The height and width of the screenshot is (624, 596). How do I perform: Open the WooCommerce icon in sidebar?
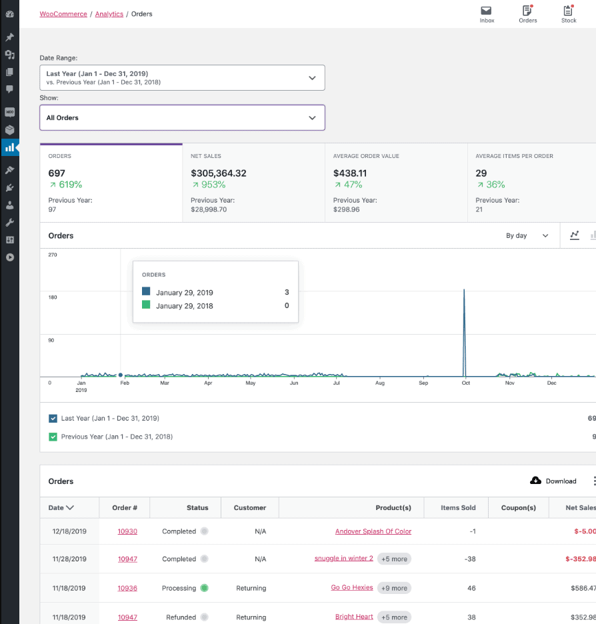[9, 112]
